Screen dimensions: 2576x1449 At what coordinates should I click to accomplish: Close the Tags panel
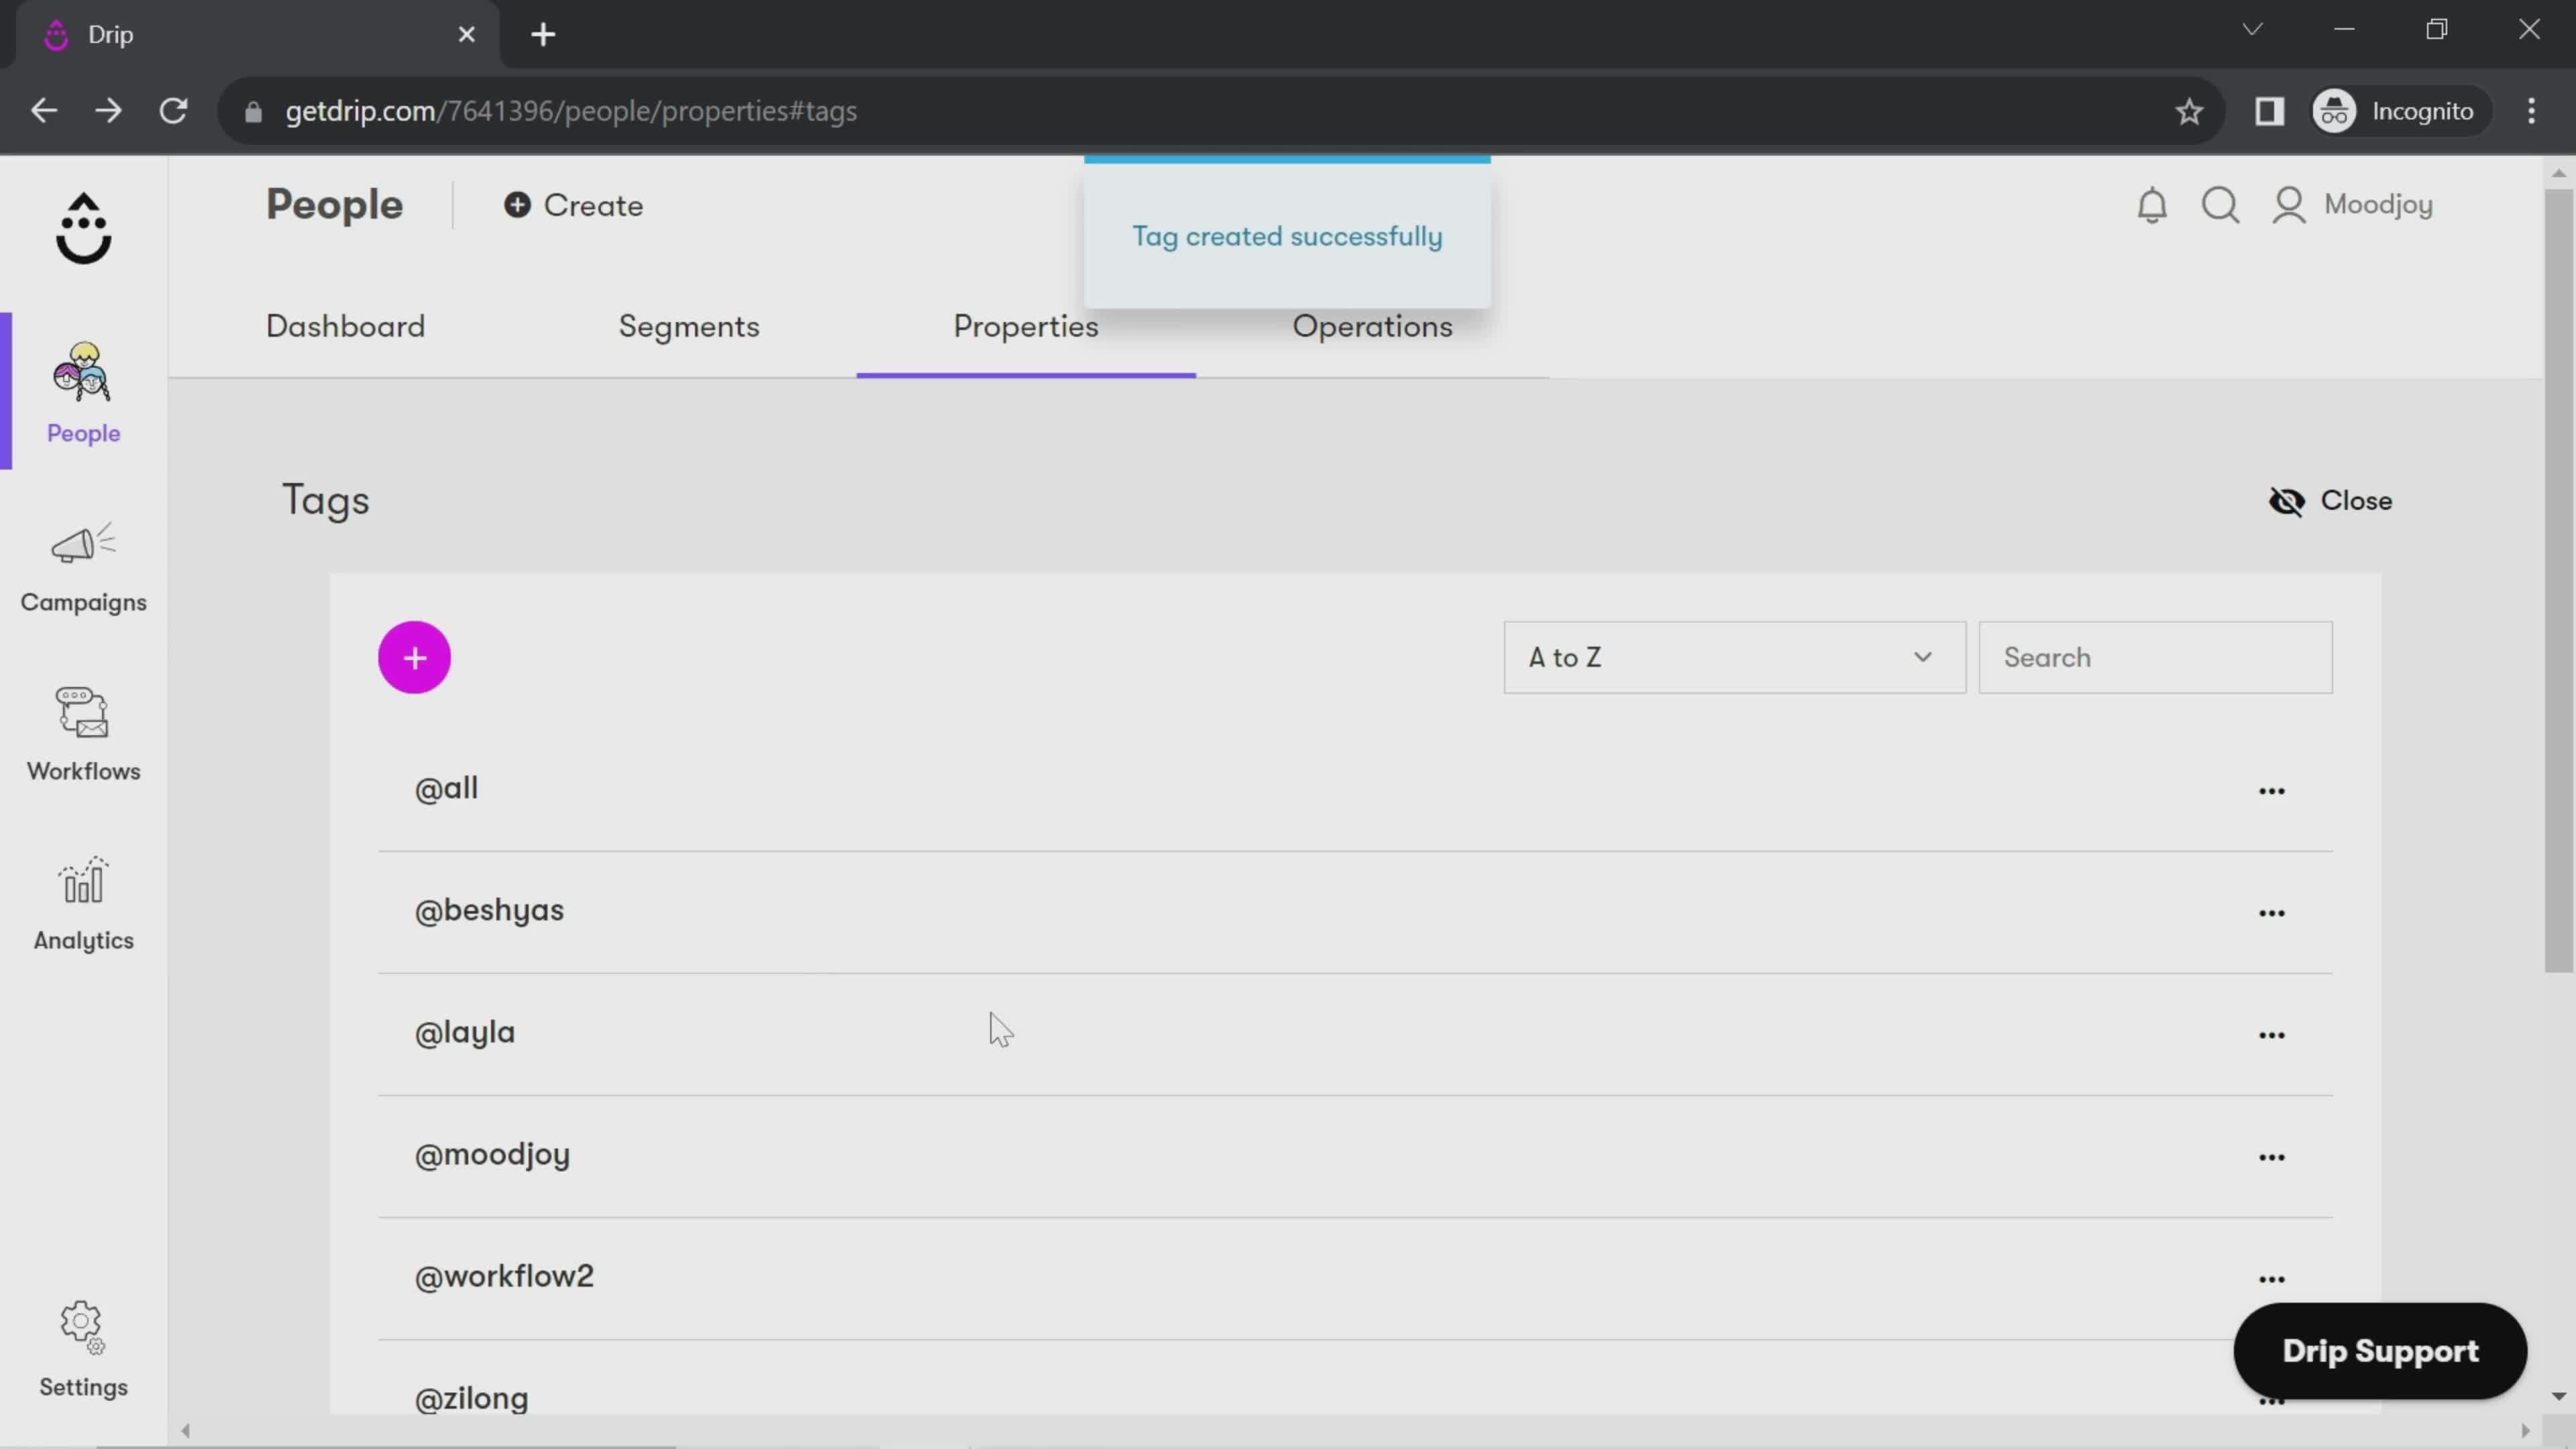click(2334, 500)
